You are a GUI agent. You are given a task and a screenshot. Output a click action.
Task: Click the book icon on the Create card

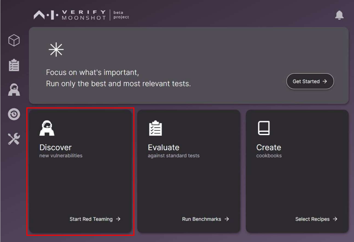pos(264,128)
